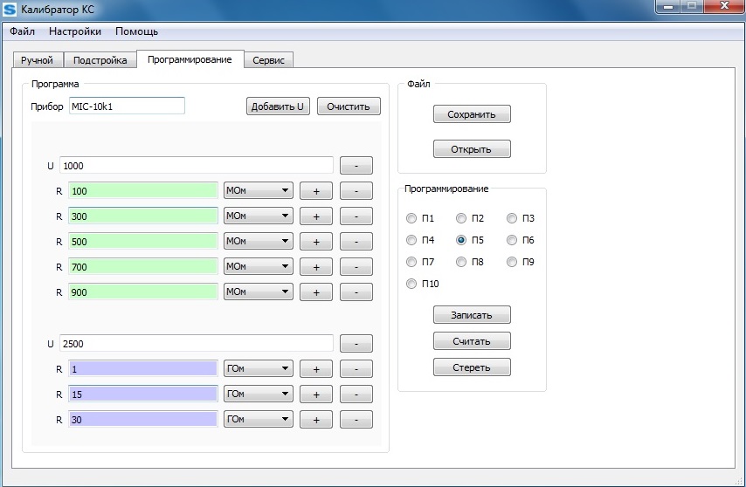Choose program slot П10
The width and height of the screenshot is (746, 487).
pos(412,284)
